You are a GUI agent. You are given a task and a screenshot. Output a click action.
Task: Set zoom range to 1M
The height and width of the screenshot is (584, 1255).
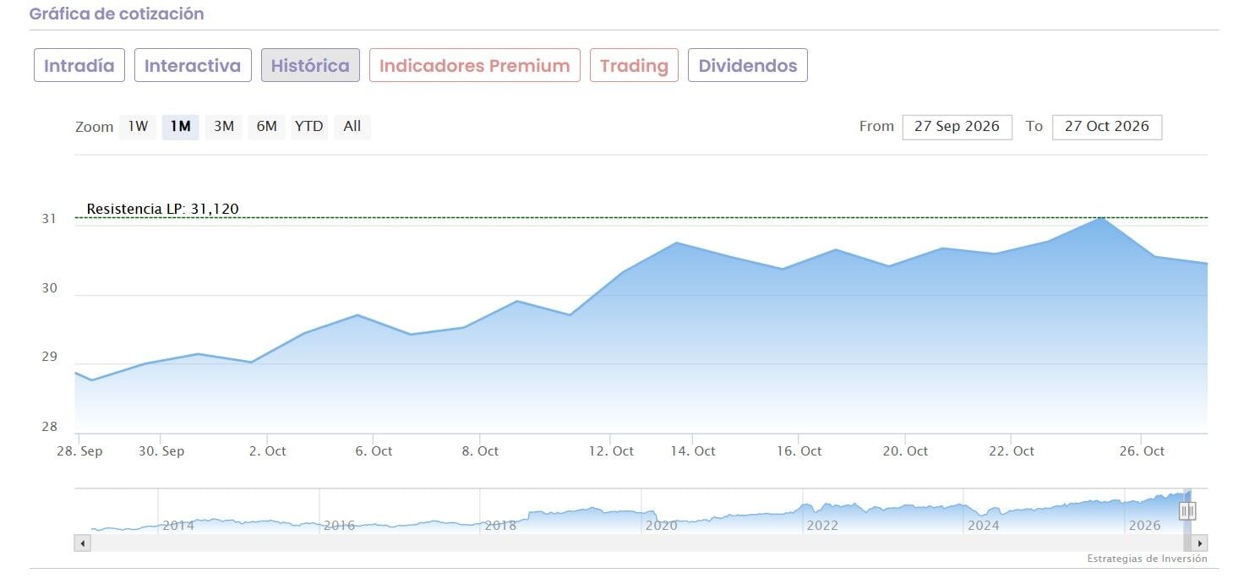click(x=180, y=127)
